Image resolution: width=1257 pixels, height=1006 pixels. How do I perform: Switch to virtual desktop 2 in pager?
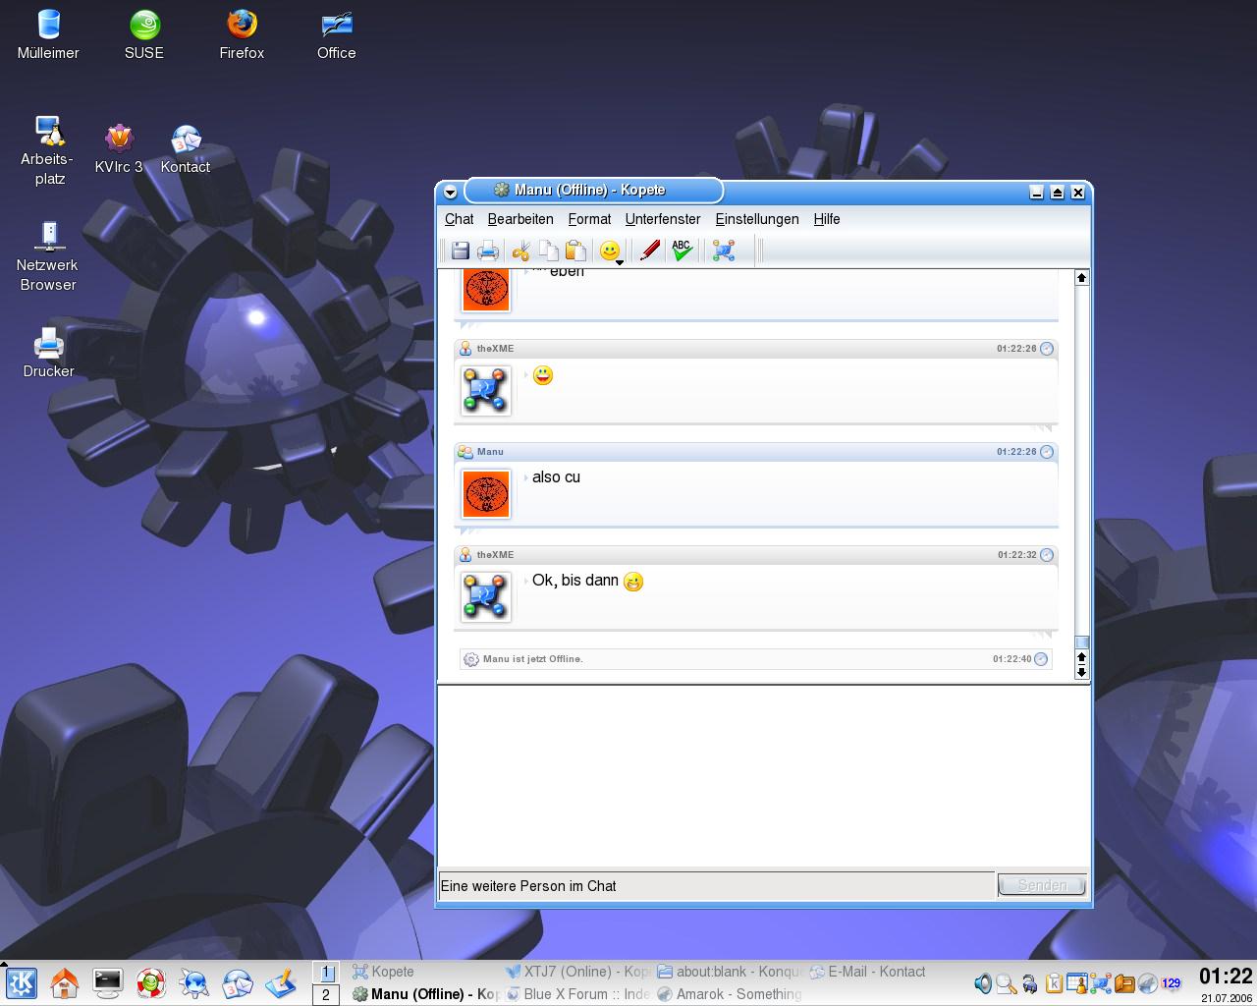326,995
